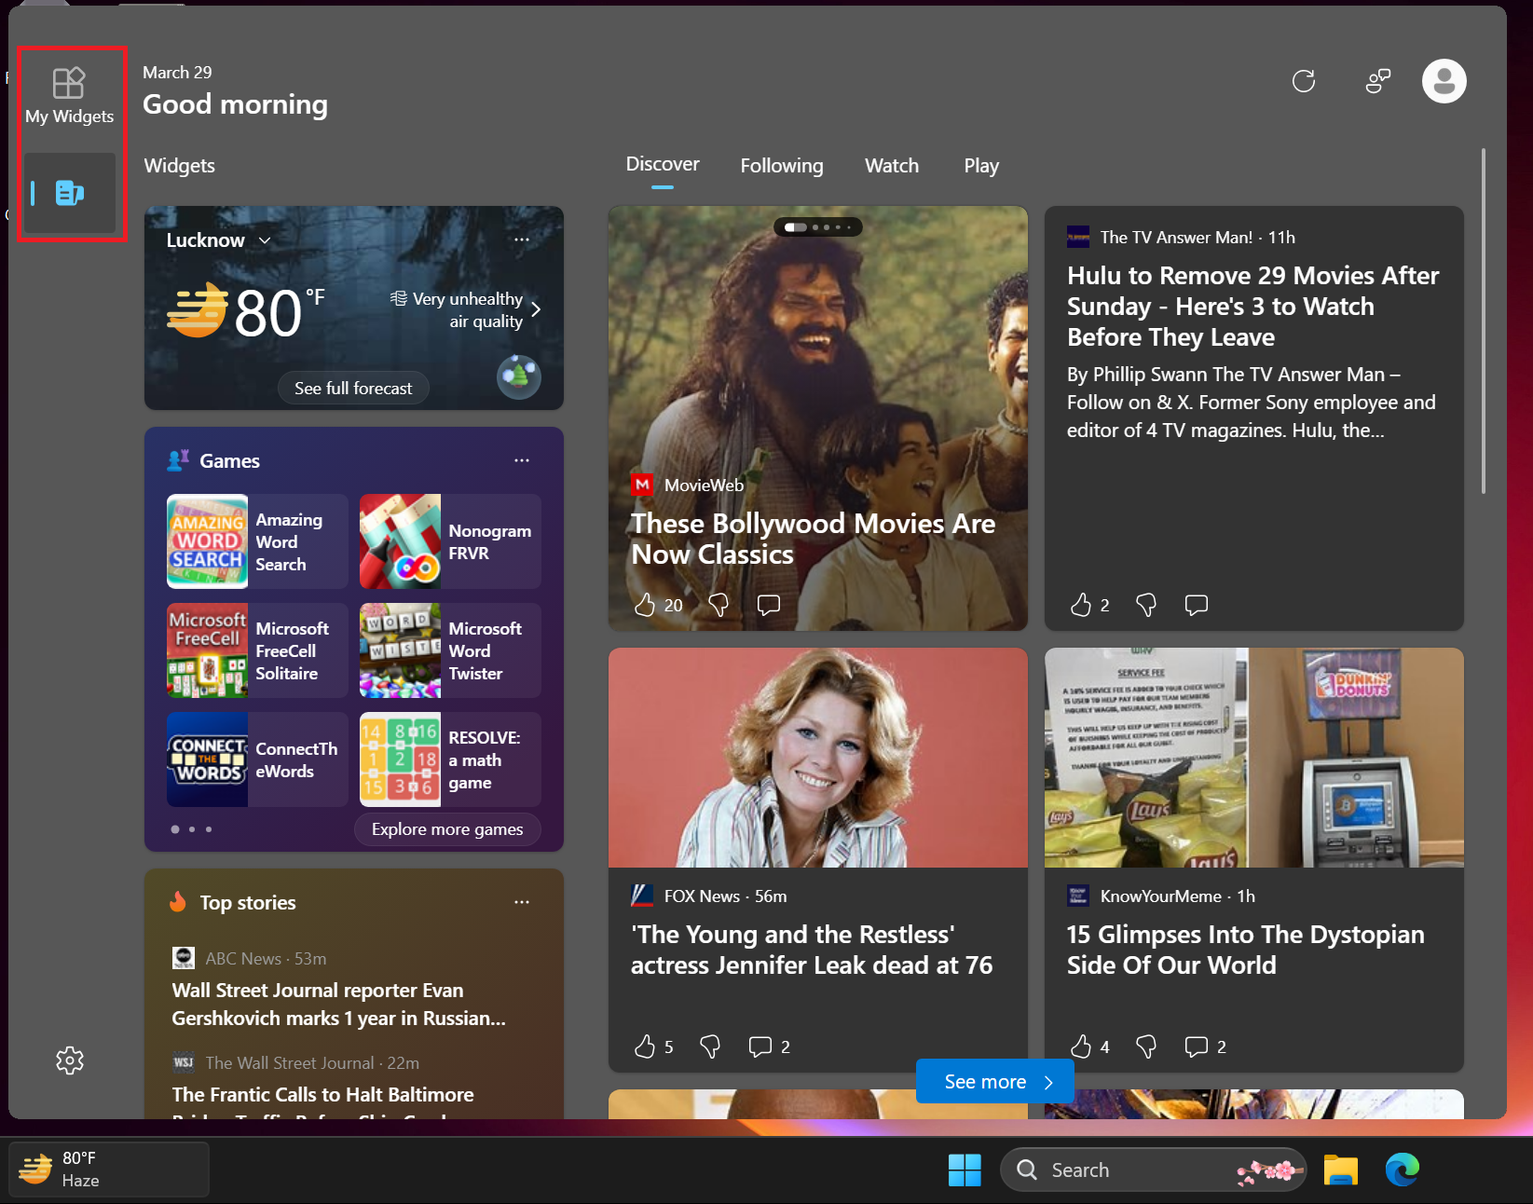Open the Games widget options menu
This screenshot has height=1204, width=1533.
tap(522, 459)
